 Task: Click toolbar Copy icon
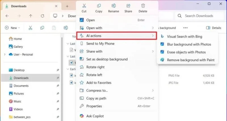(x=42, y=28)
